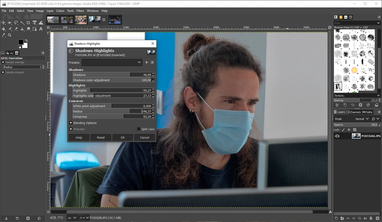Click the Reset button
The height and width of the screenshot is (222, 382).
pyautogui.click(x=101, y=137)
